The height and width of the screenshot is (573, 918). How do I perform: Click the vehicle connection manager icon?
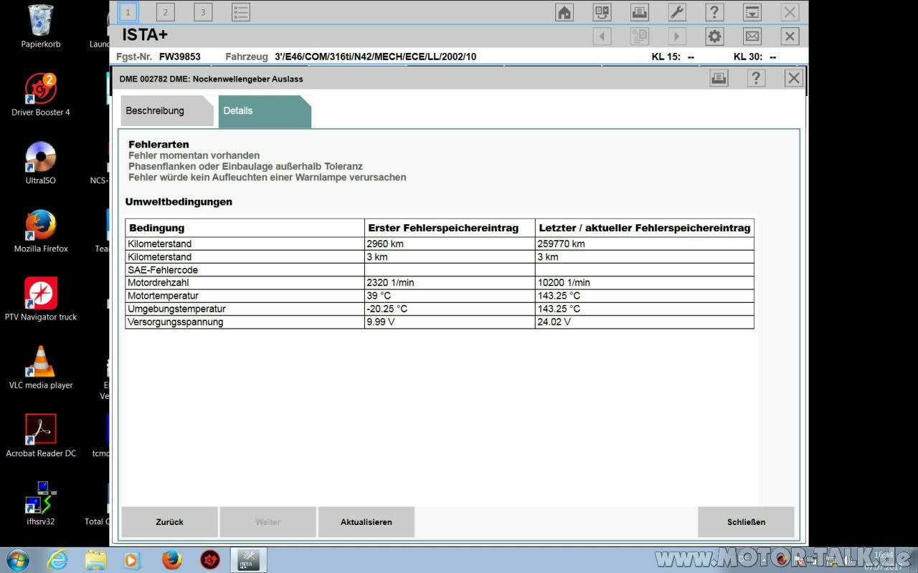tap(602, 12)
